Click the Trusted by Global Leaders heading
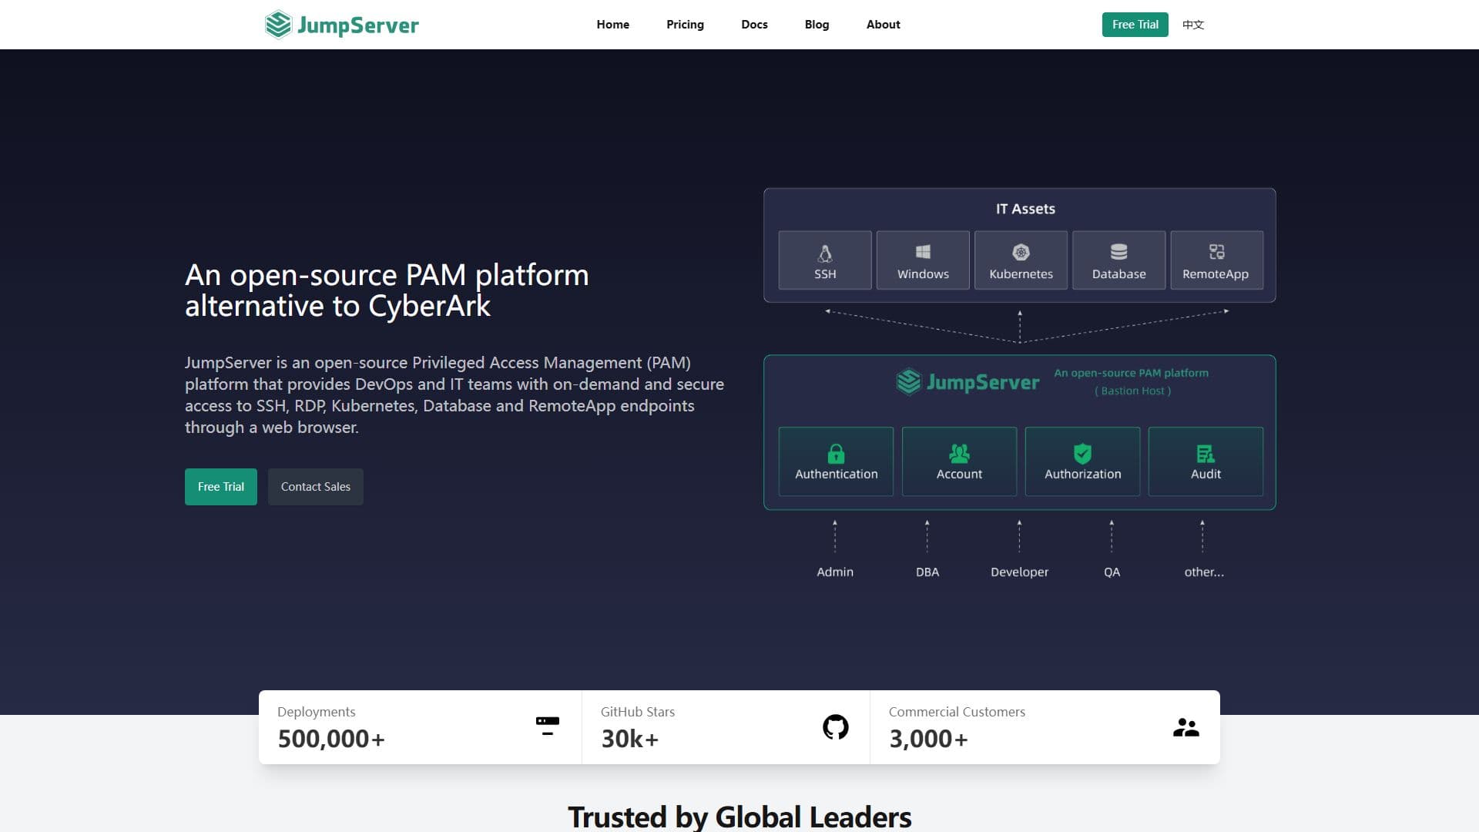The height and width of the screenshot is (832, 1479). click(739, 817)
